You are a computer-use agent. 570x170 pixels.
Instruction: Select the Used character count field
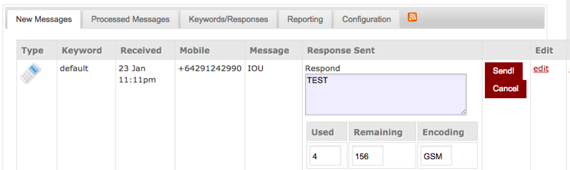coord(325,155)
